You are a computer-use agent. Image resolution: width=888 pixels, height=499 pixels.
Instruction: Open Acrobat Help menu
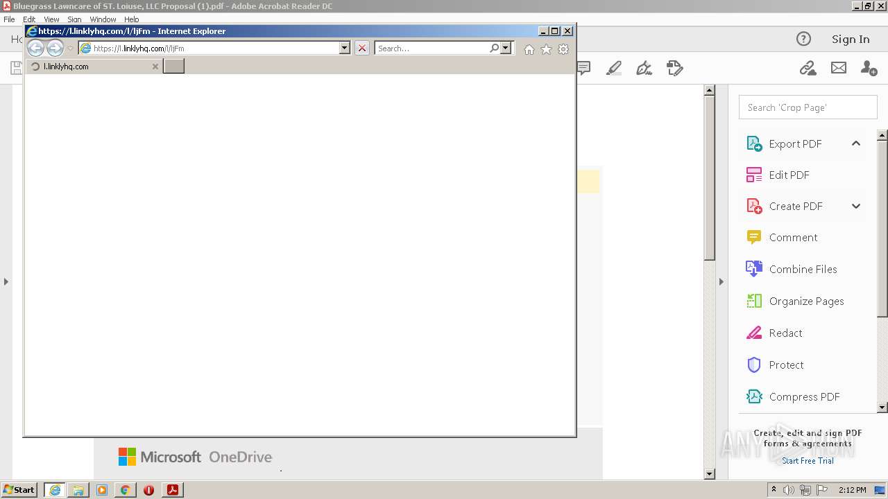(132, 19)
